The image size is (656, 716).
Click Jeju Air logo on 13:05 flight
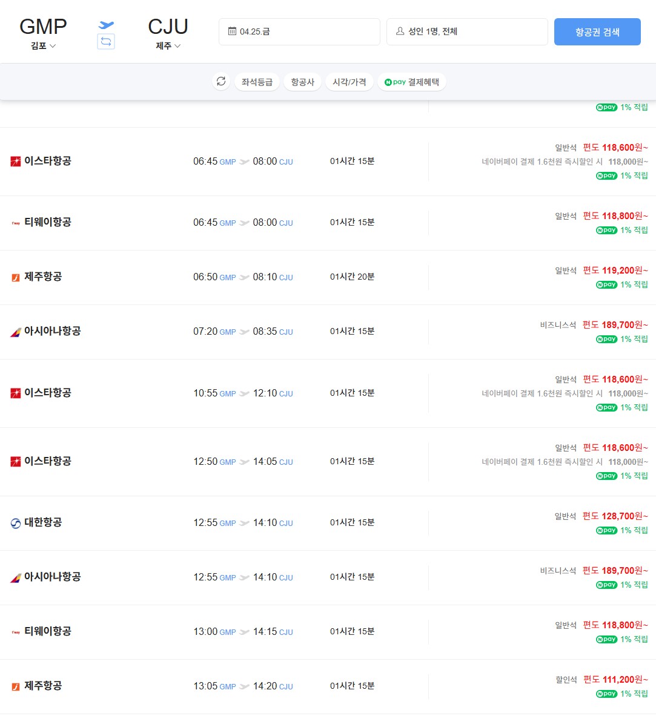[x=16, y=686]
